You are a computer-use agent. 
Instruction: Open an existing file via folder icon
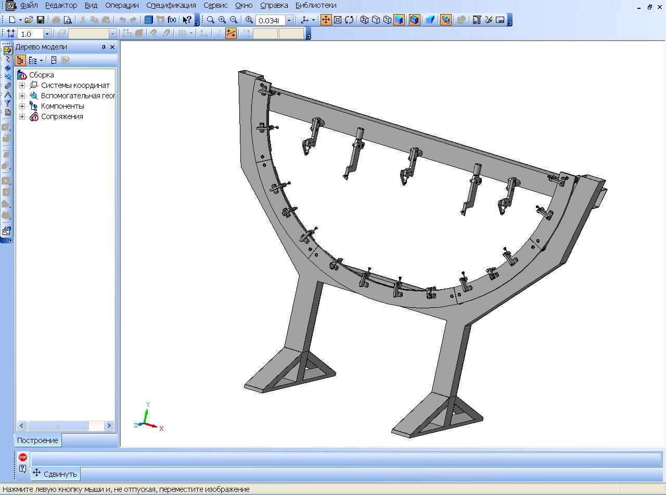pyautogui.click(x=29, y=20)
